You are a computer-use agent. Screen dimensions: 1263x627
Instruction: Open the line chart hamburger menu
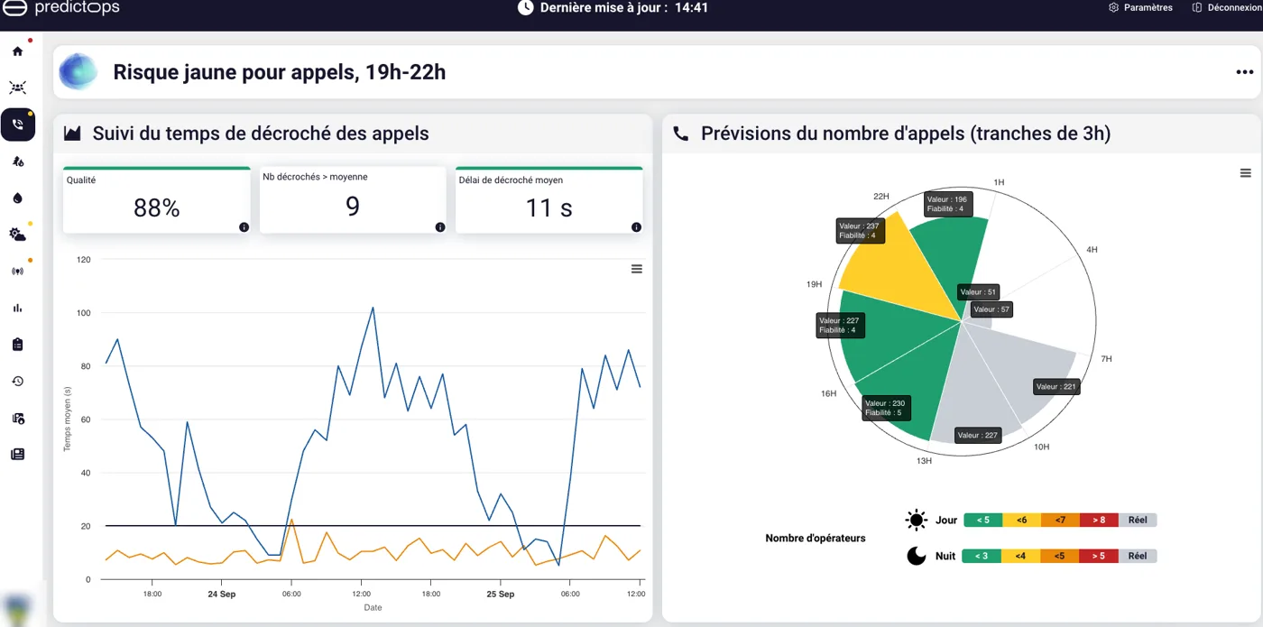(x=636, y=269)
